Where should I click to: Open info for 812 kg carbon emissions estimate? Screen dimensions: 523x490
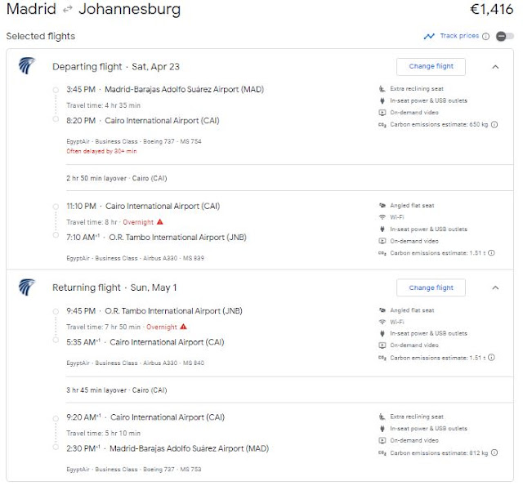pyautogui.click(x=494, y=452)
